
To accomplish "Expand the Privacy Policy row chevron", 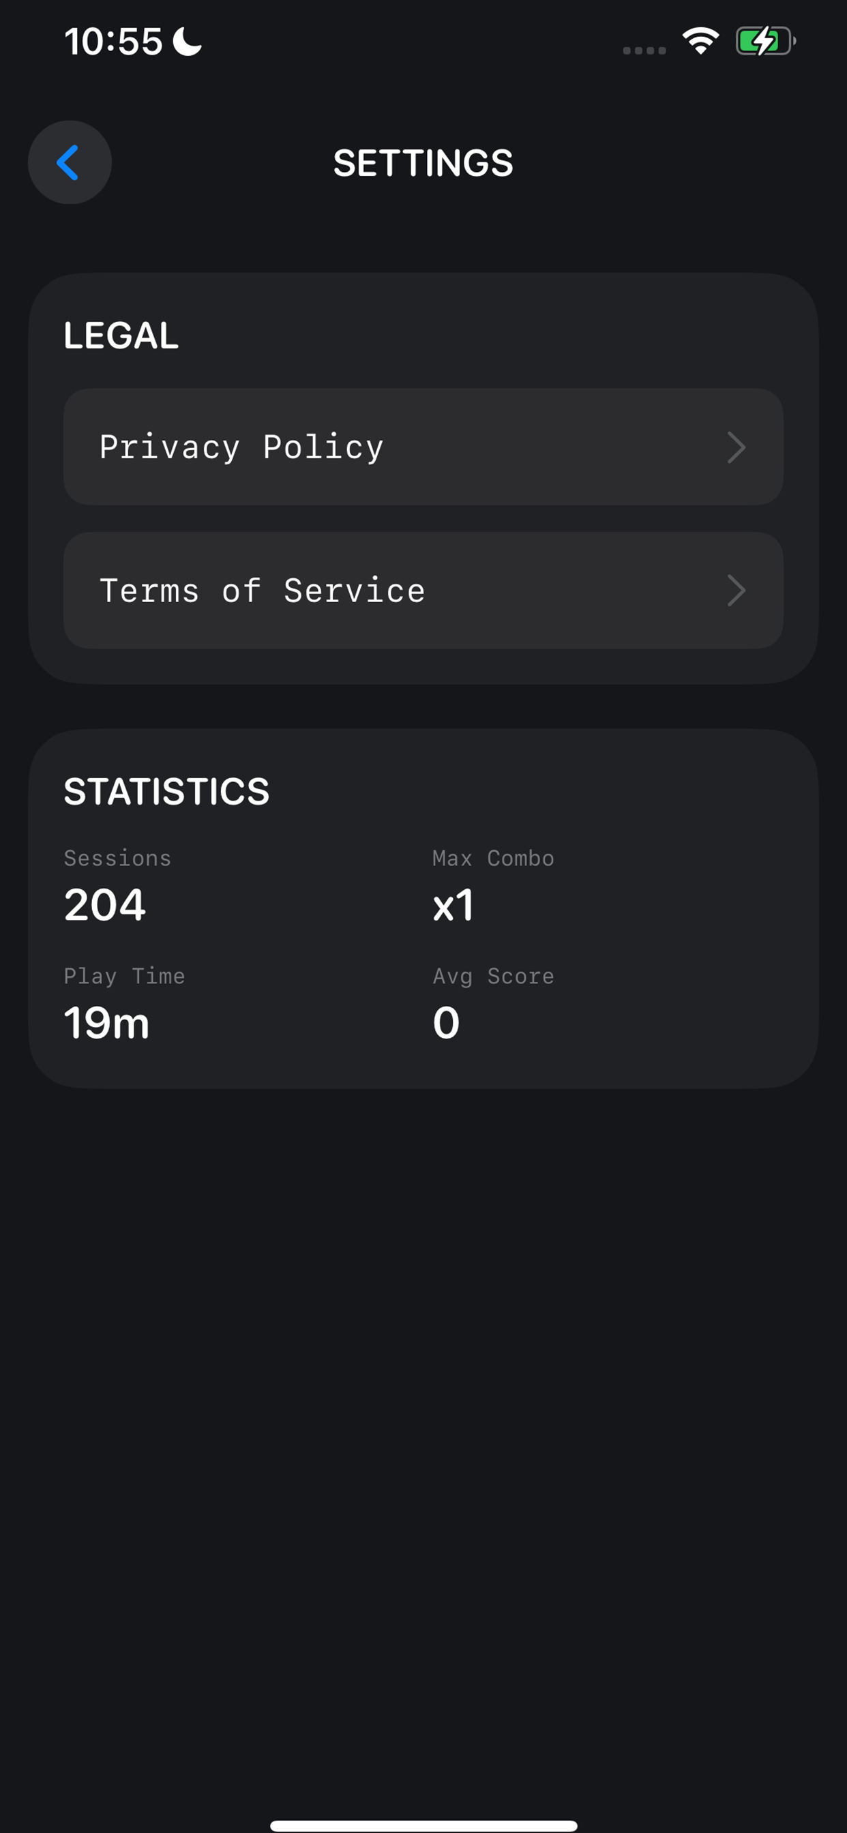I will click(736, 447).
